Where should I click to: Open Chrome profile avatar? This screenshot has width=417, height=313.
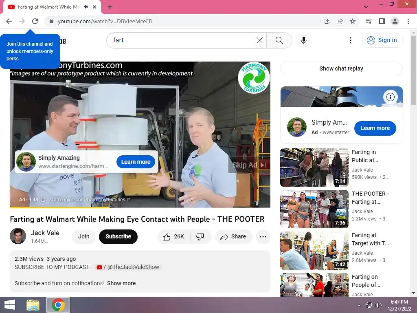(395, 21)
